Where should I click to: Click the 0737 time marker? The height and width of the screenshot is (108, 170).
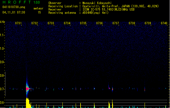(116, 23)
